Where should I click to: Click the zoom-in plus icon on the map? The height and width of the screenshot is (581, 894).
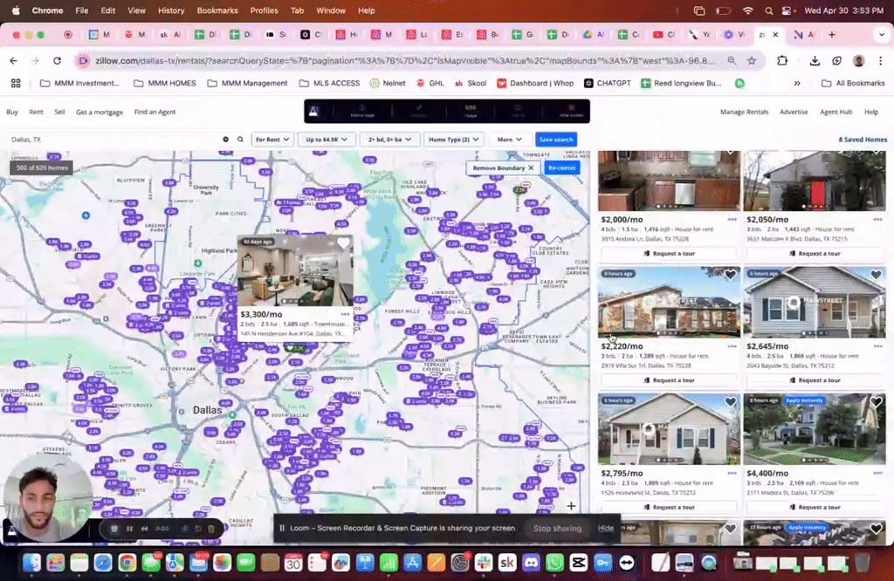tap(571, 505)
